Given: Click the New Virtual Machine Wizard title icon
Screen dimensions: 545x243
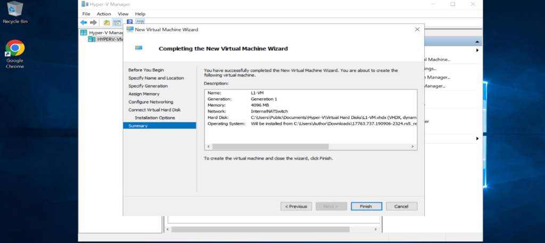Looking at the screenshot, I should [130, 30].
